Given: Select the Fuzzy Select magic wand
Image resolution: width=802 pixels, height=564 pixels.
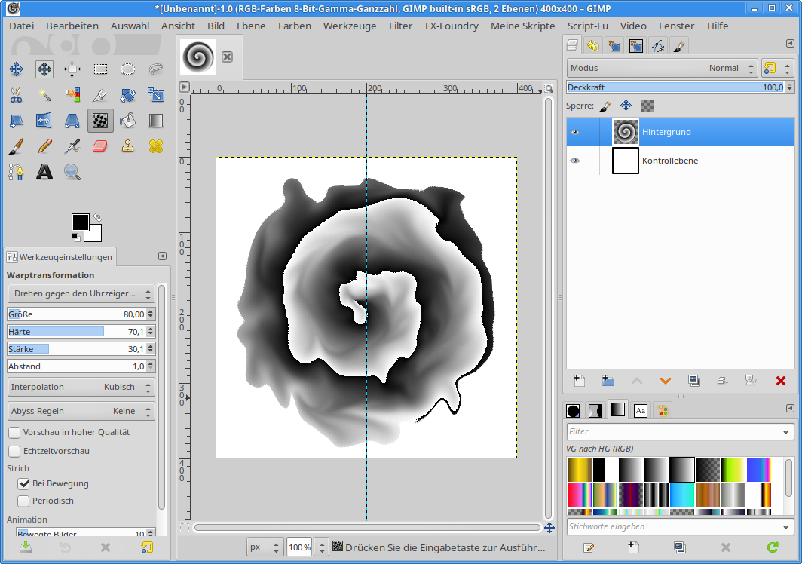Looking at the screenshot, I should coord(44,94).
